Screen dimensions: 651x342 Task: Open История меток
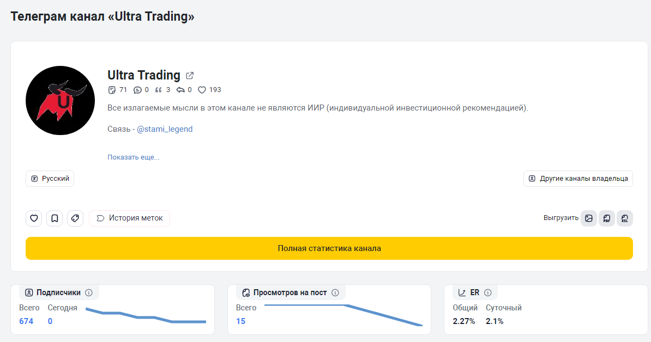tap(130, 218)
